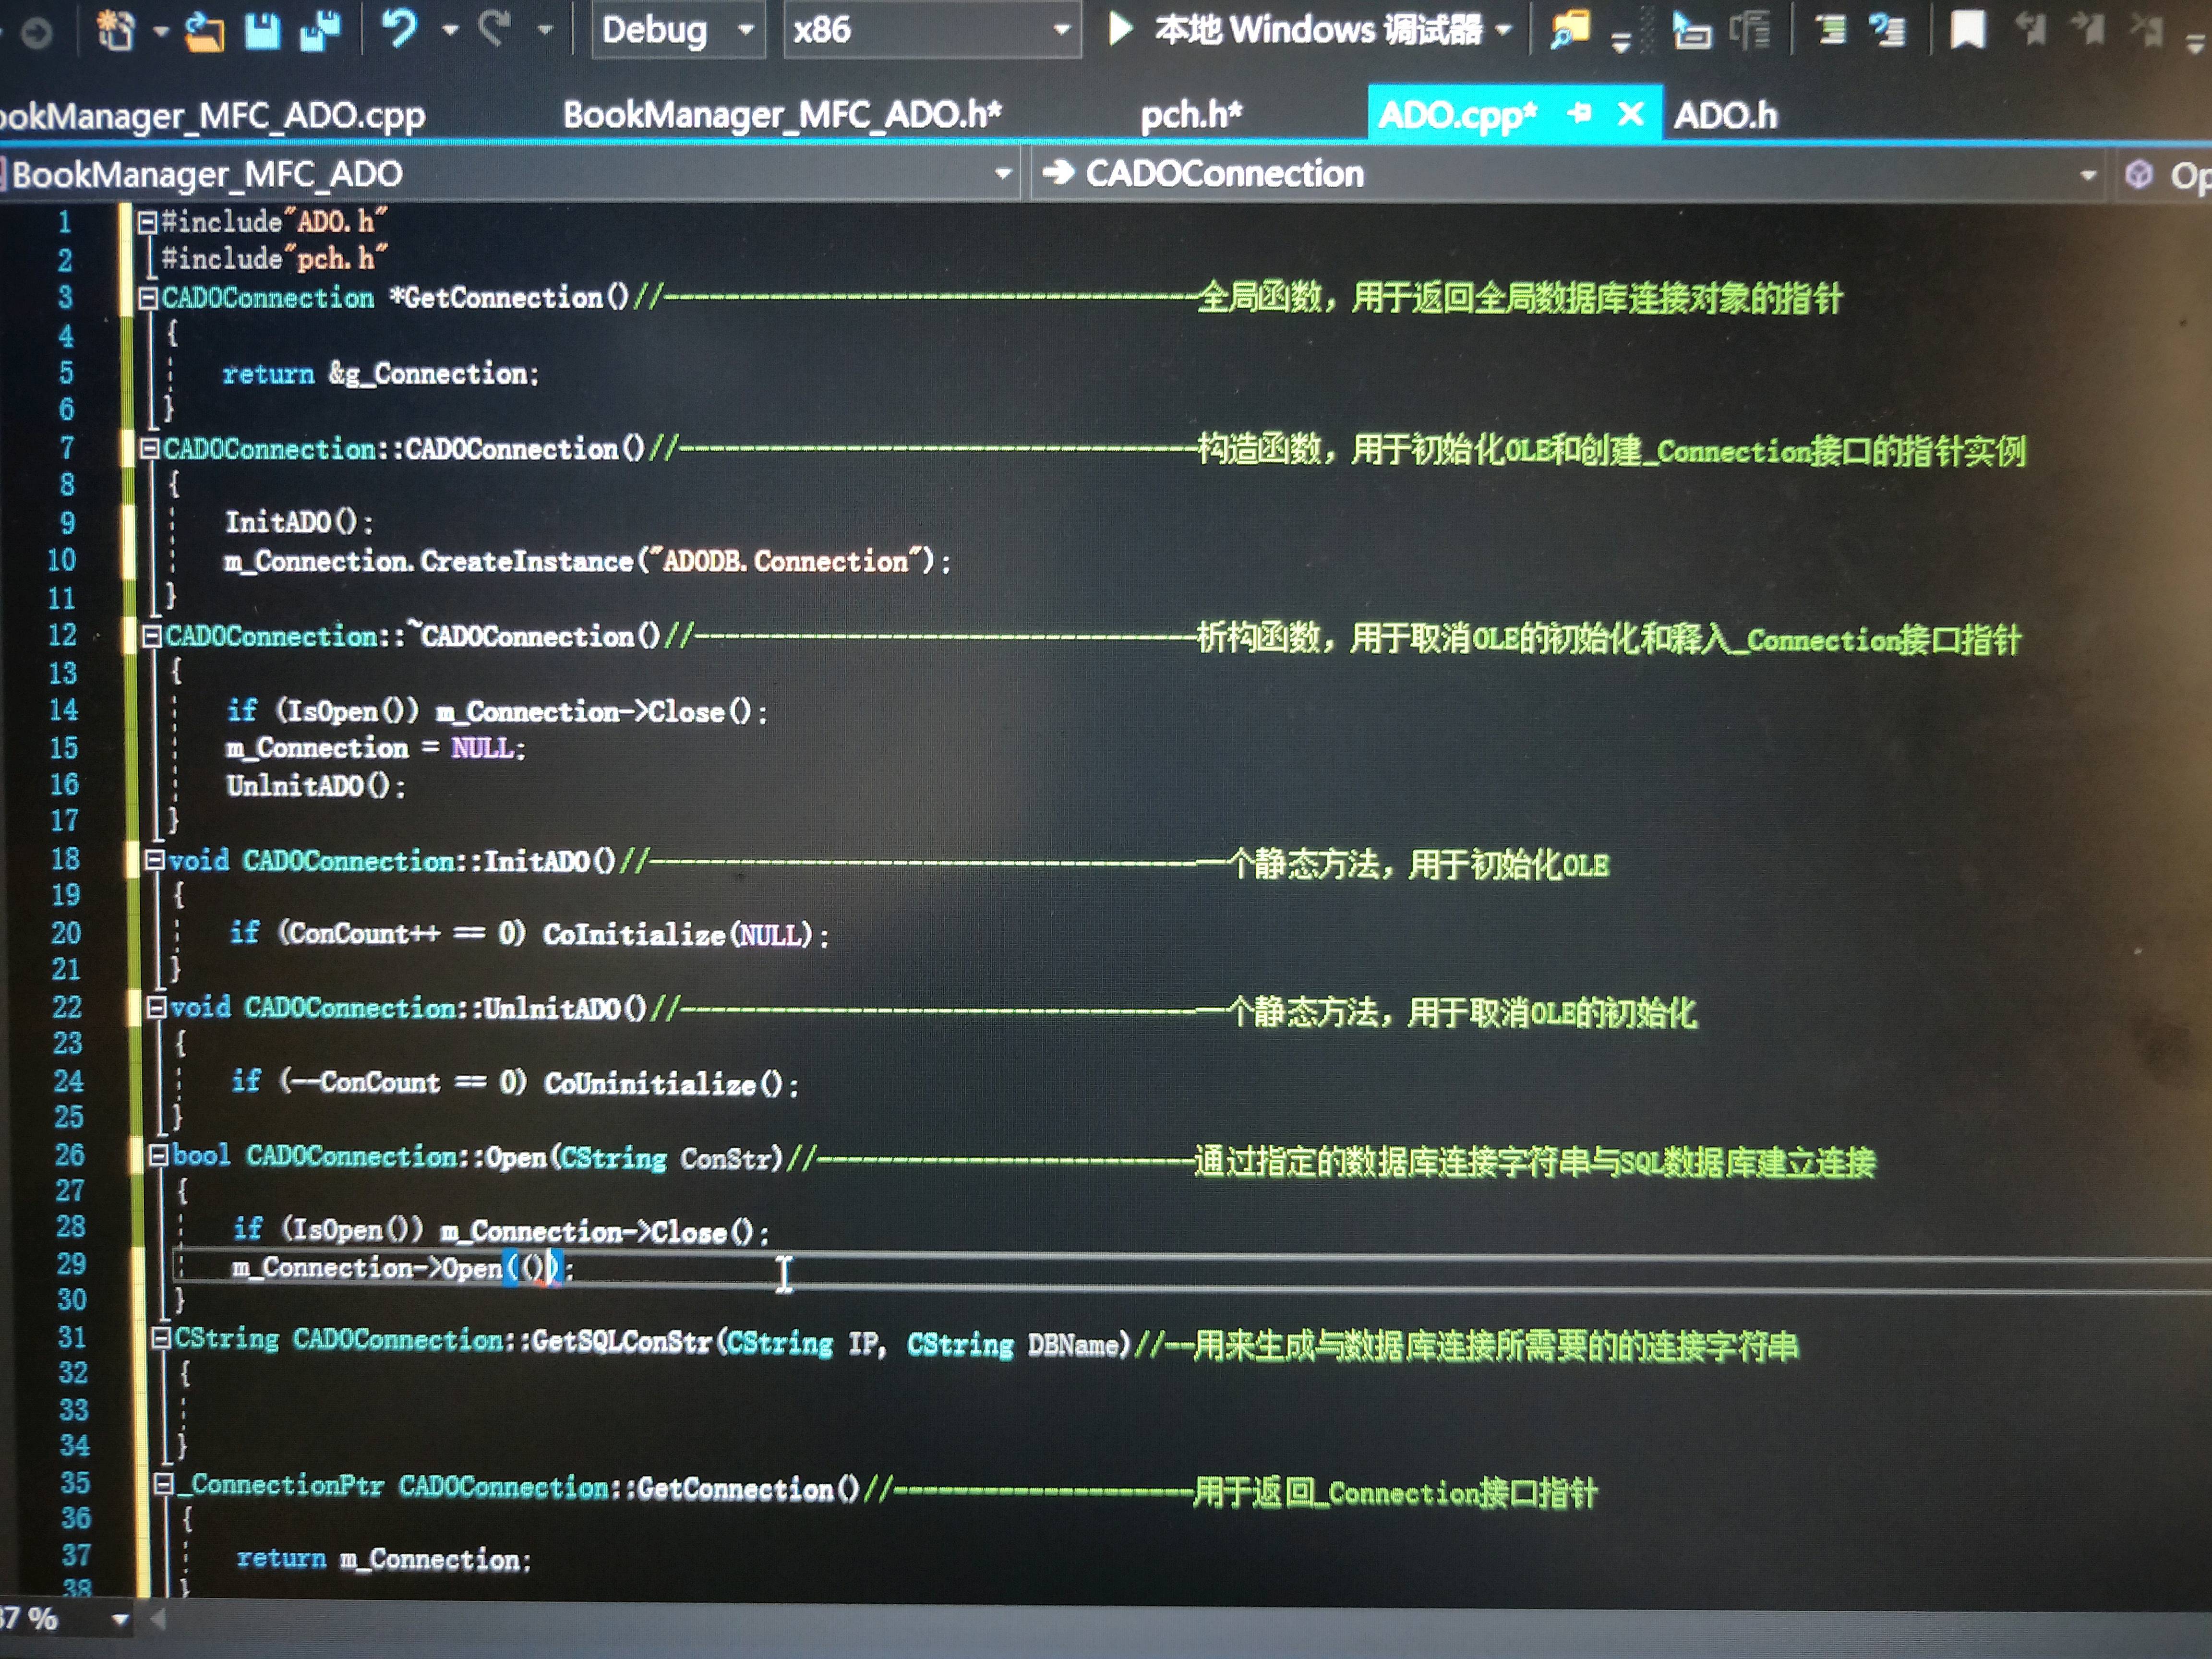Go to the previous bookmark
The image size is (2212, 1659).
click(2030, 29)
